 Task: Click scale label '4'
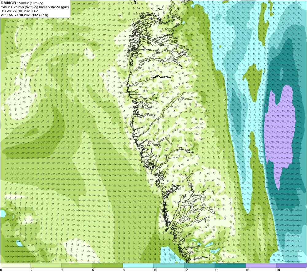click(x=62, y=270)
